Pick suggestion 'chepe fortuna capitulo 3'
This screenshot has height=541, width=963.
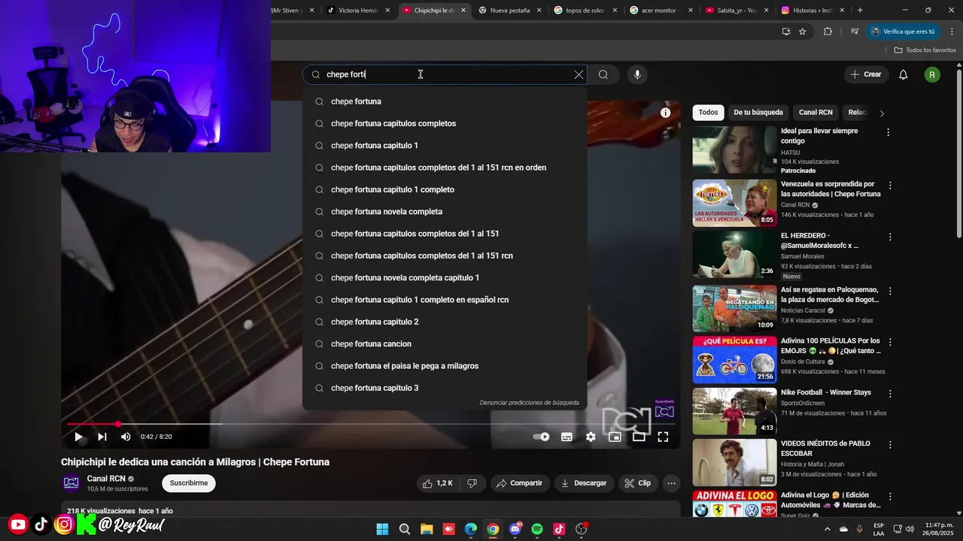point(445,388)
